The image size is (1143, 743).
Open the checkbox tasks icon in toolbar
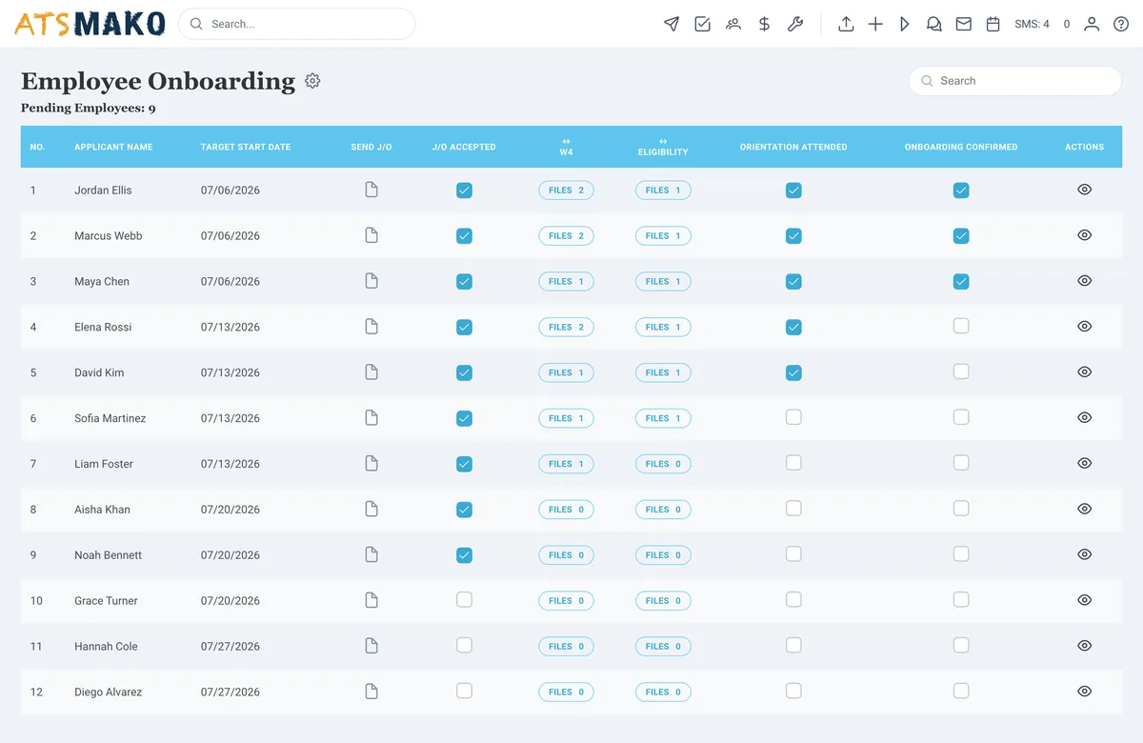coord(702,24)
